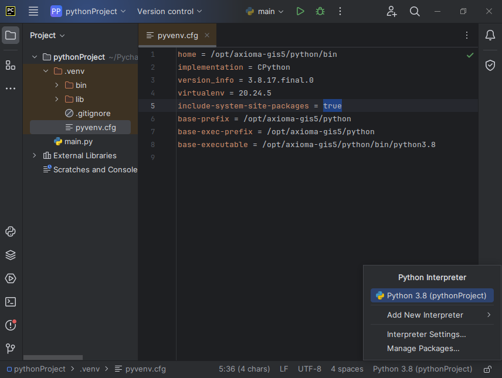Click Interpreter Settings... in the popup

(426, 334)
